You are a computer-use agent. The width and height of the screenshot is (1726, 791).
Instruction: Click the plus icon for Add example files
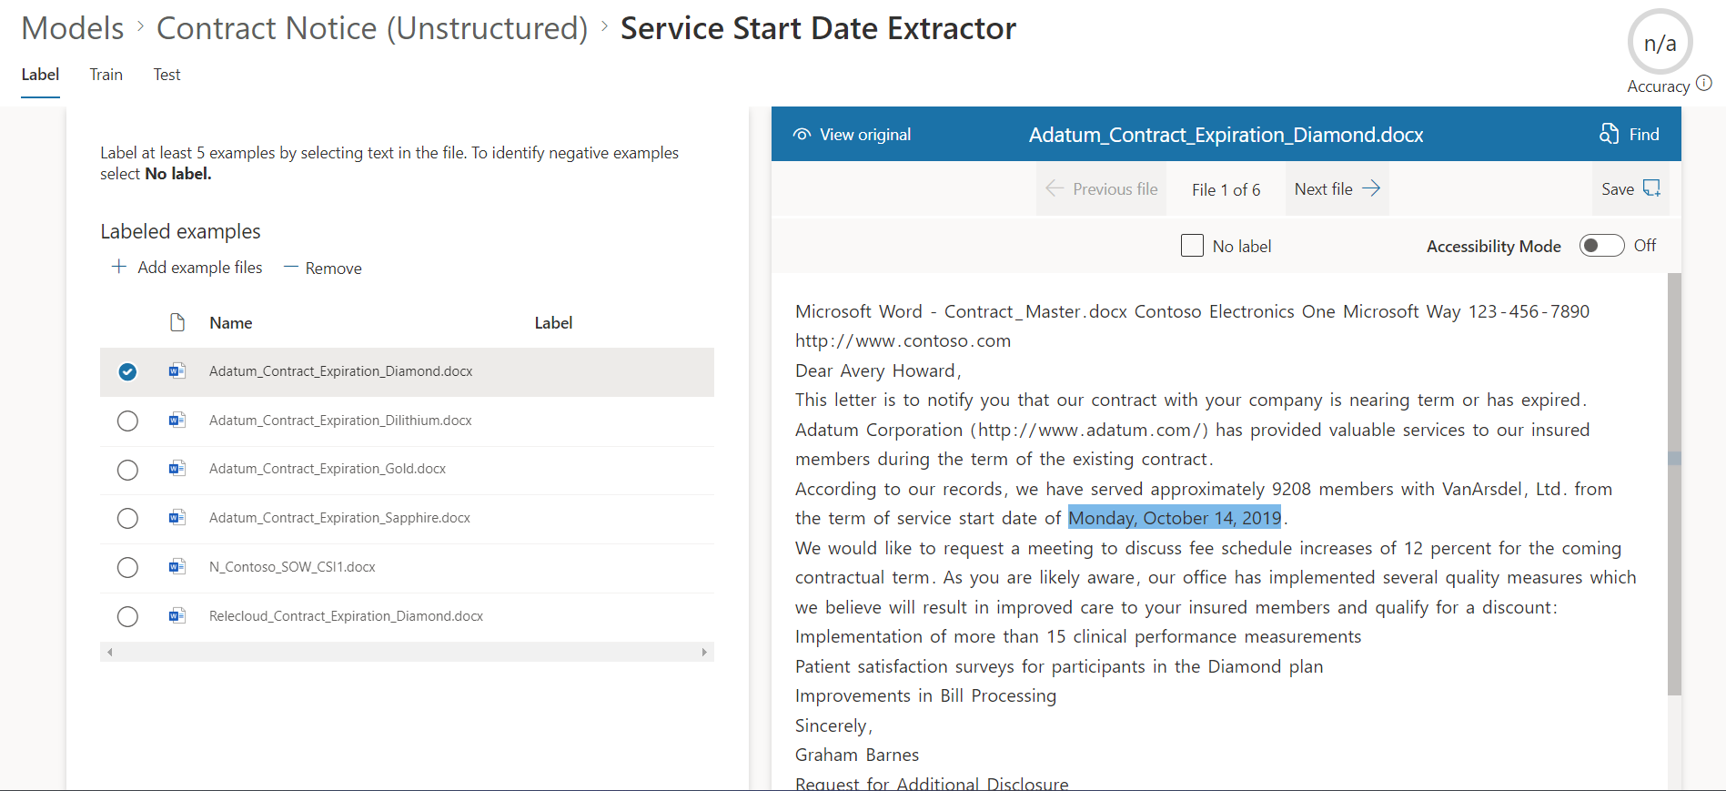[118, 267]
